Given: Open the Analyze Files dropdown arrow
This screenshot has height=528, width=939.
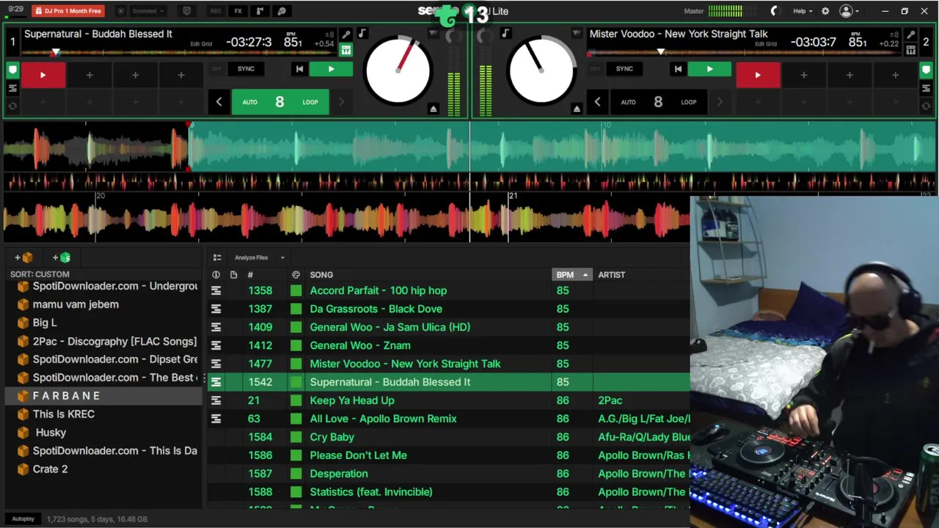Looking at the screenshot, I should tap(282, 257).
